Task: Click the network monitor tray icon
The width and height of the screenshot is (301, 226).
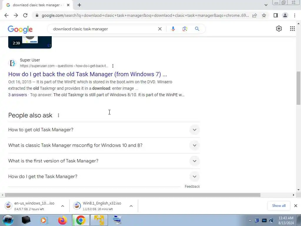Action: [x=264, y=220]
